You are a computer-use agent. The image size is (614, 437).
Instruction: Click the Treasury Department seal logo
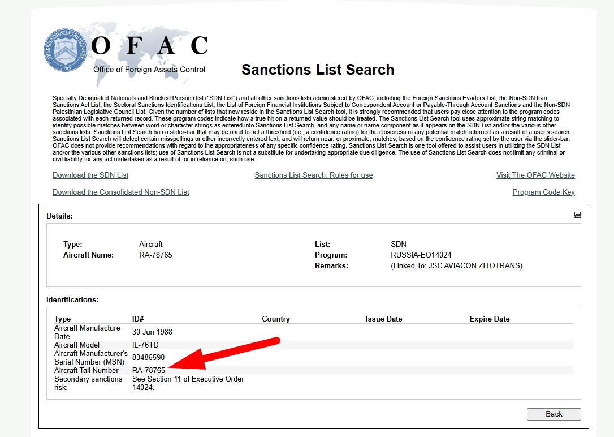[67, 49]
